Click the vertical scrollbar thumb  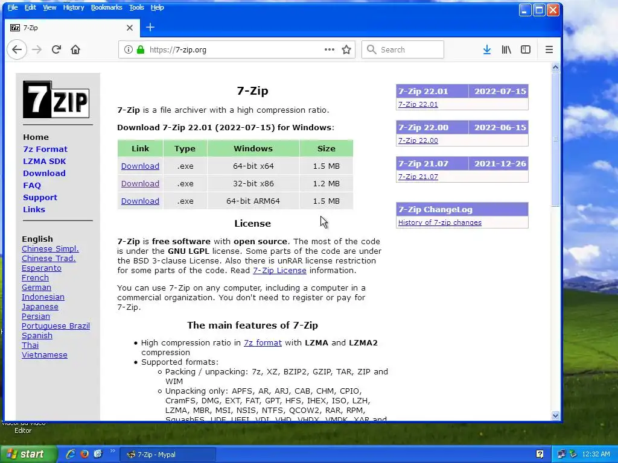pos(555,139)
